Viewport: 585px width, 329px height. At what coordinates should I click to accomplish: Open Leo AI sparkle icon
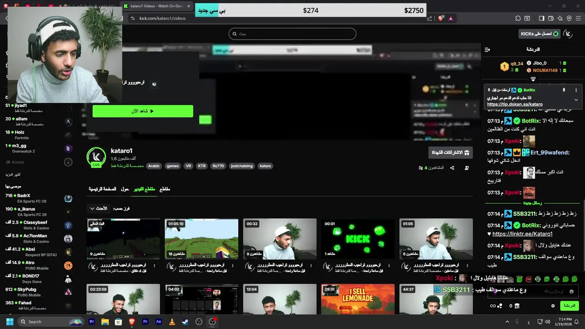[560, 18]
